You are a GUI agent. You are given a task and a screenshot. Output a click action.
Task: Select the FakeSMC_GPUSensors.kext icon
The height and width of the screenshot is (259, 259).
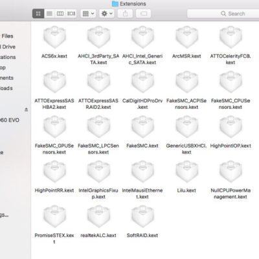[x=54, y=127]
